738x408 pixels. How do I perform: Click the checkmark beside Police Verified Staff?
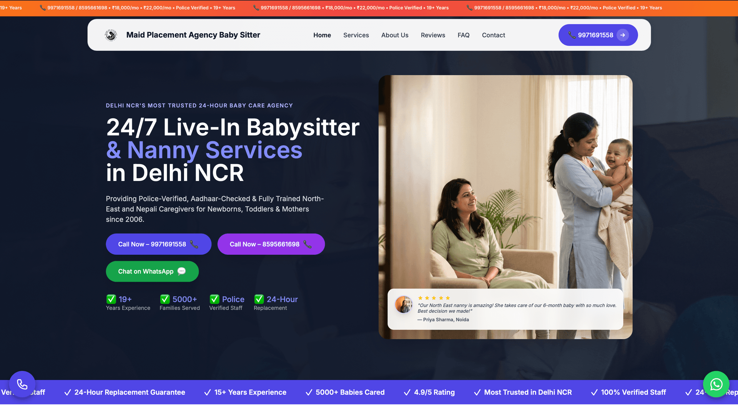214,299
